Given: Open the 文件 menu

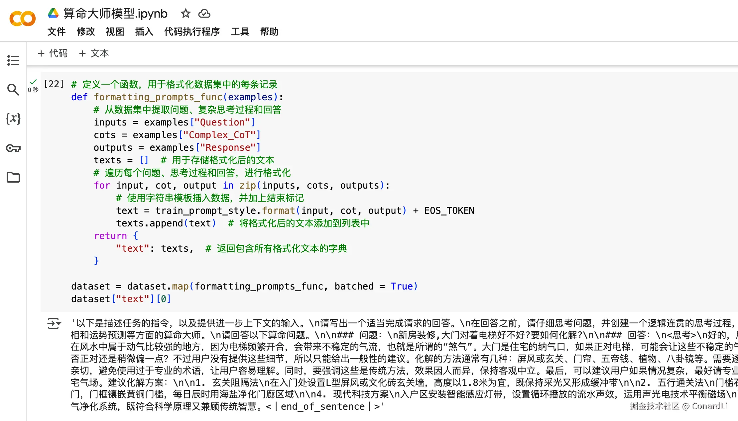Looking at the screenshot, I should pyautogui.click(x=56, y=32).
